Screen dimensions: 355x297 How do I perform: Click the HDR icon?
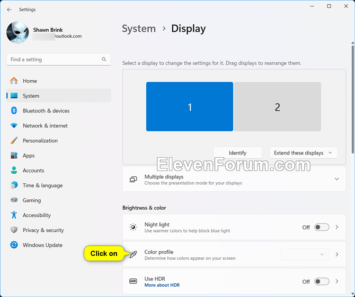point(133,281)
